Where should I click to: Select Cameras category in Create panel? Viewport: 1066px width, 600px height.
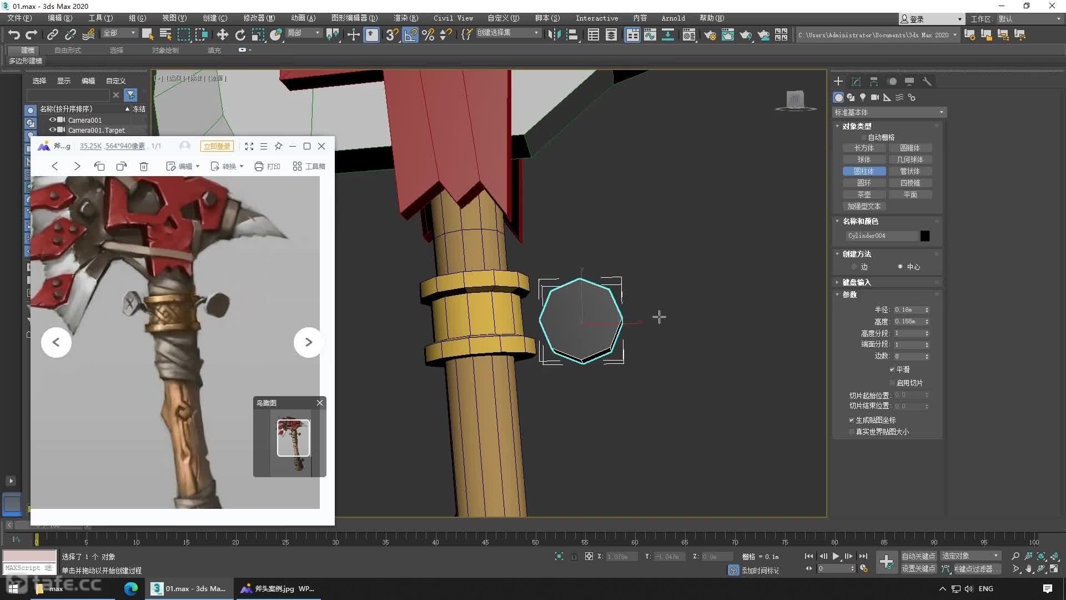pyautogui.click(x=875, y=97)
